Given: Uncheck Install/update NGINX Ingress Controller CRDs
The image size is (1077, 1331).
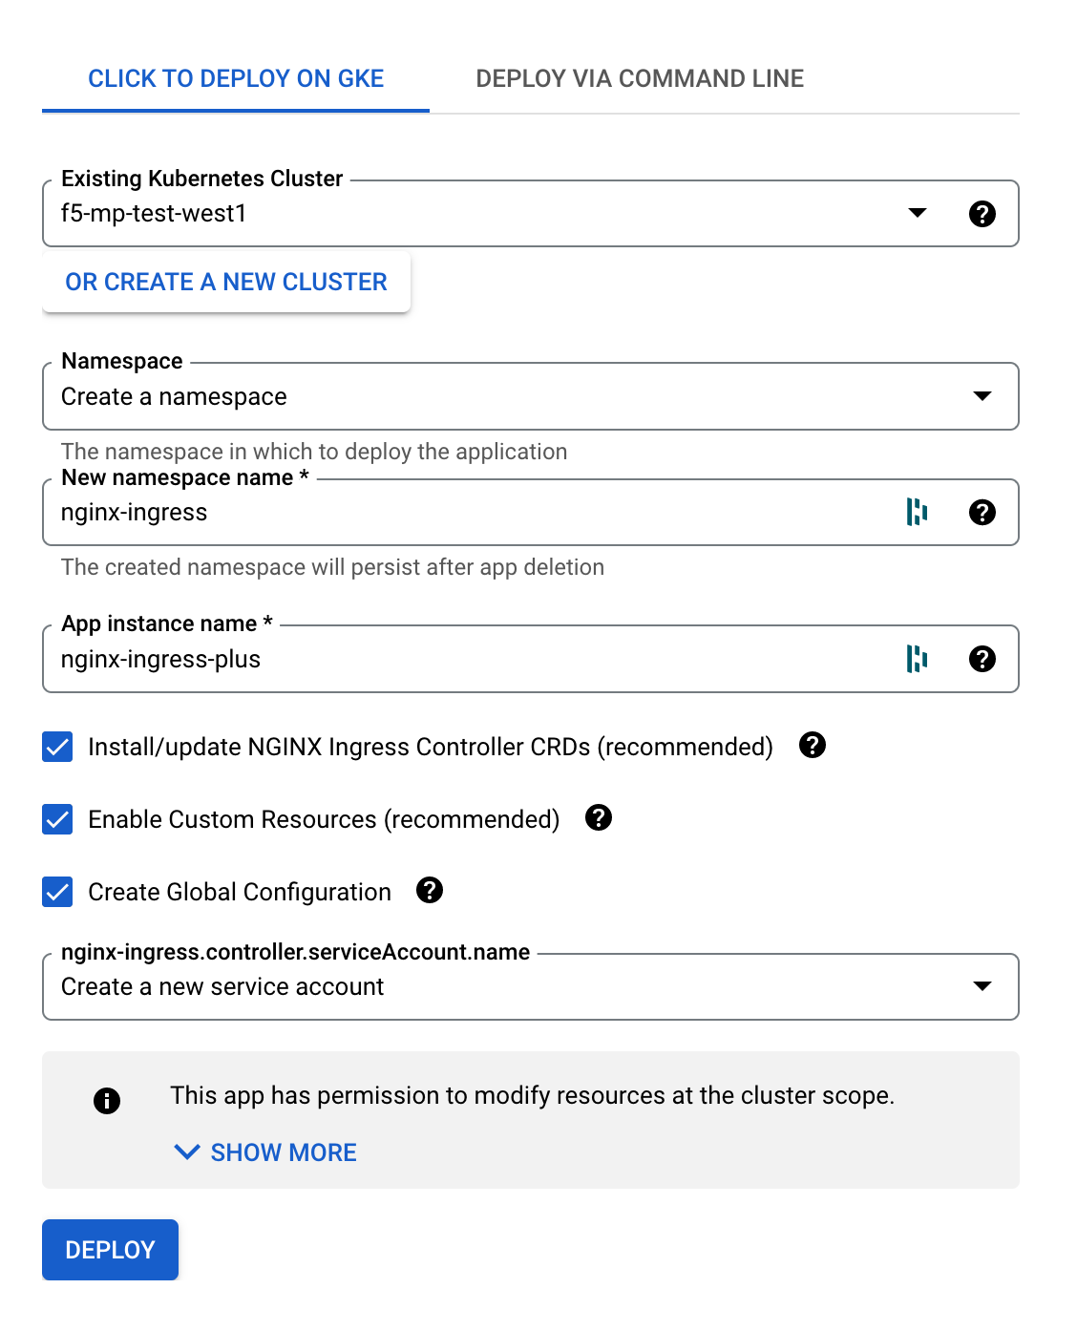Looking at the screenshot, I should click(x=57, y=747).
